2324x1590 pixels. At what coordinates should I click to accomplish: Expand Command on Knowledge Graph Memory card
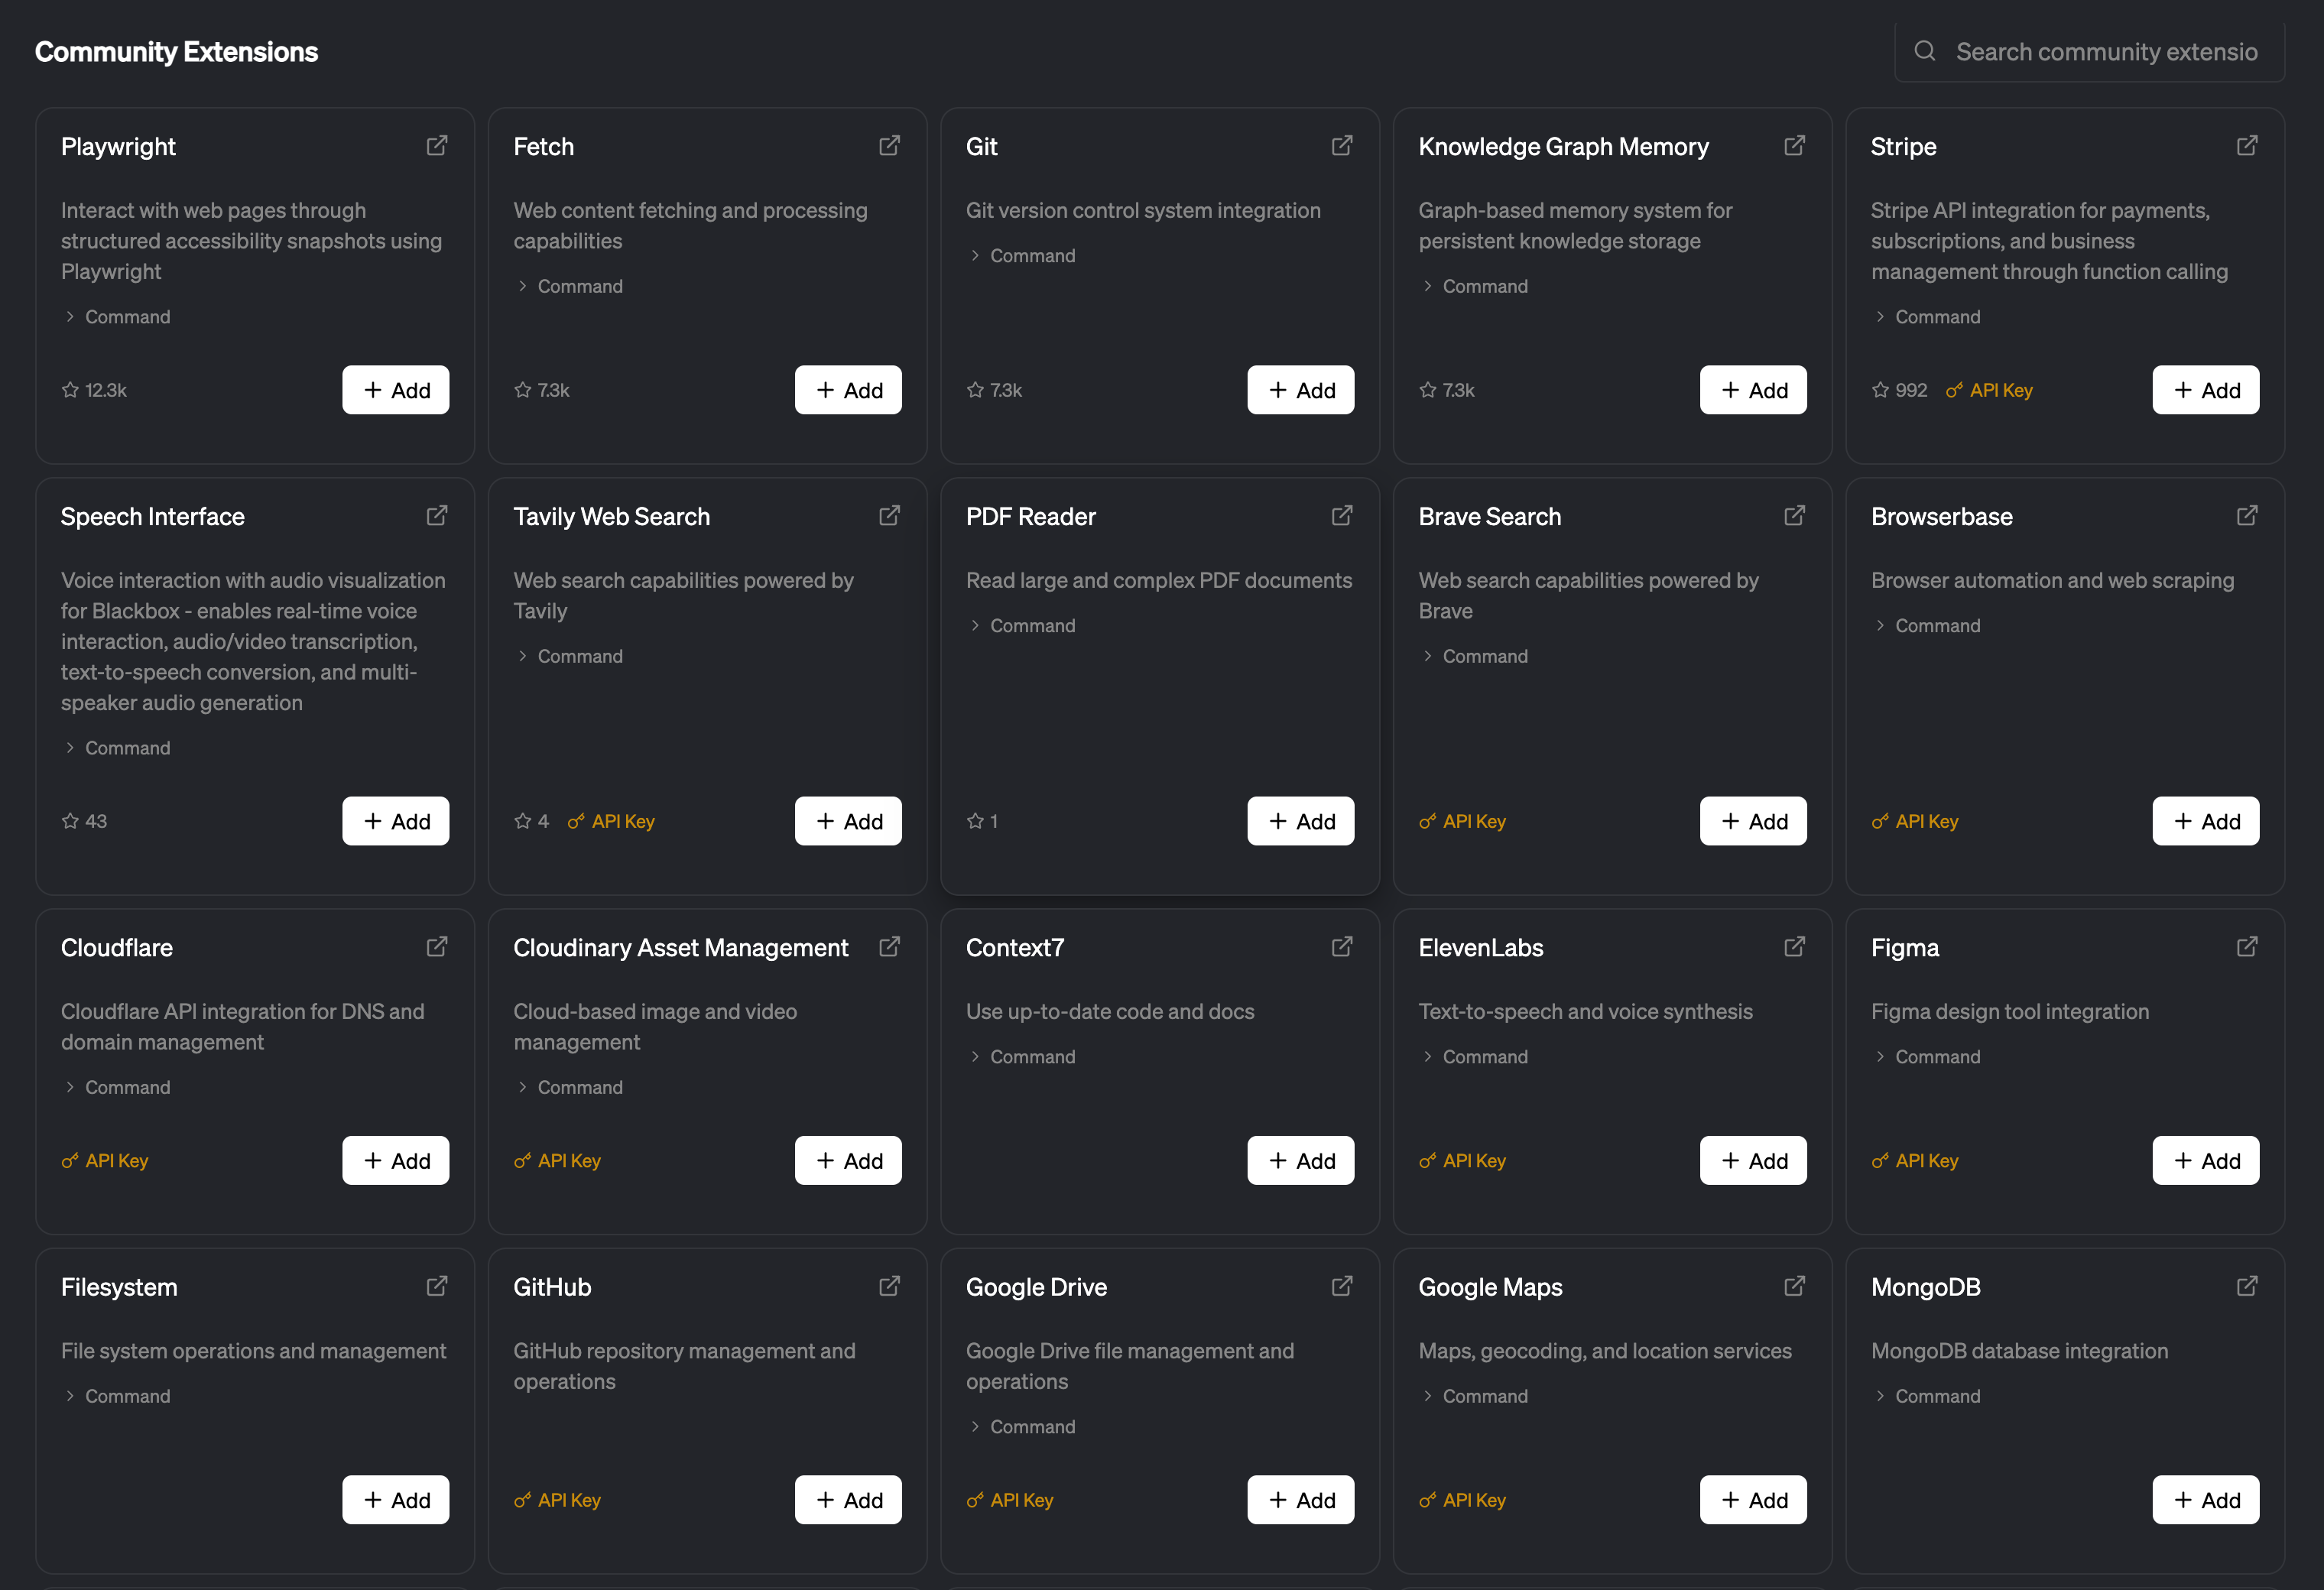[x=1473, y=286]
